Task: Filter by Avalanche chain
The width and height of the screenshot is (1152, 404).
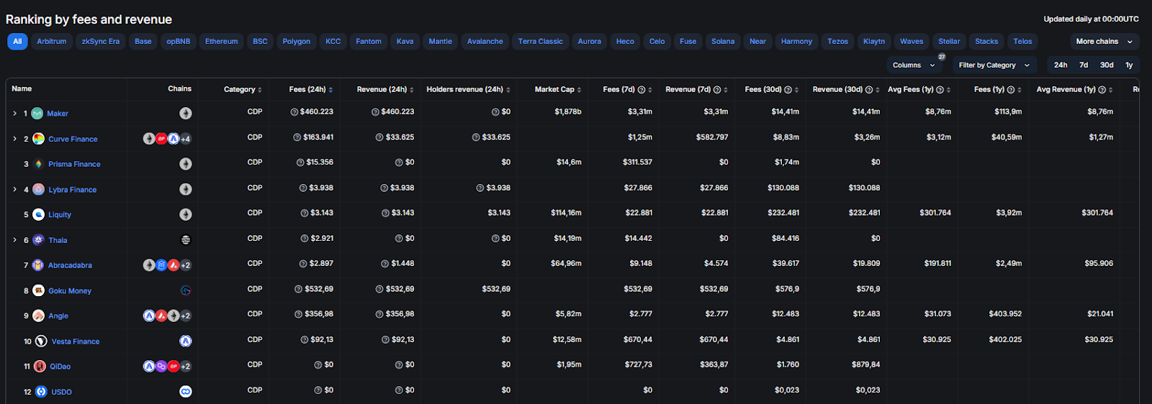Action: click(485, 42)
